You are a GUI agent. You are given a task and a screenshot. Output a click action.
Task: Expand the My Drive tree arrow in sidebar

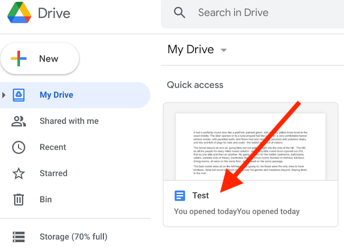click(x=4, y=95)
